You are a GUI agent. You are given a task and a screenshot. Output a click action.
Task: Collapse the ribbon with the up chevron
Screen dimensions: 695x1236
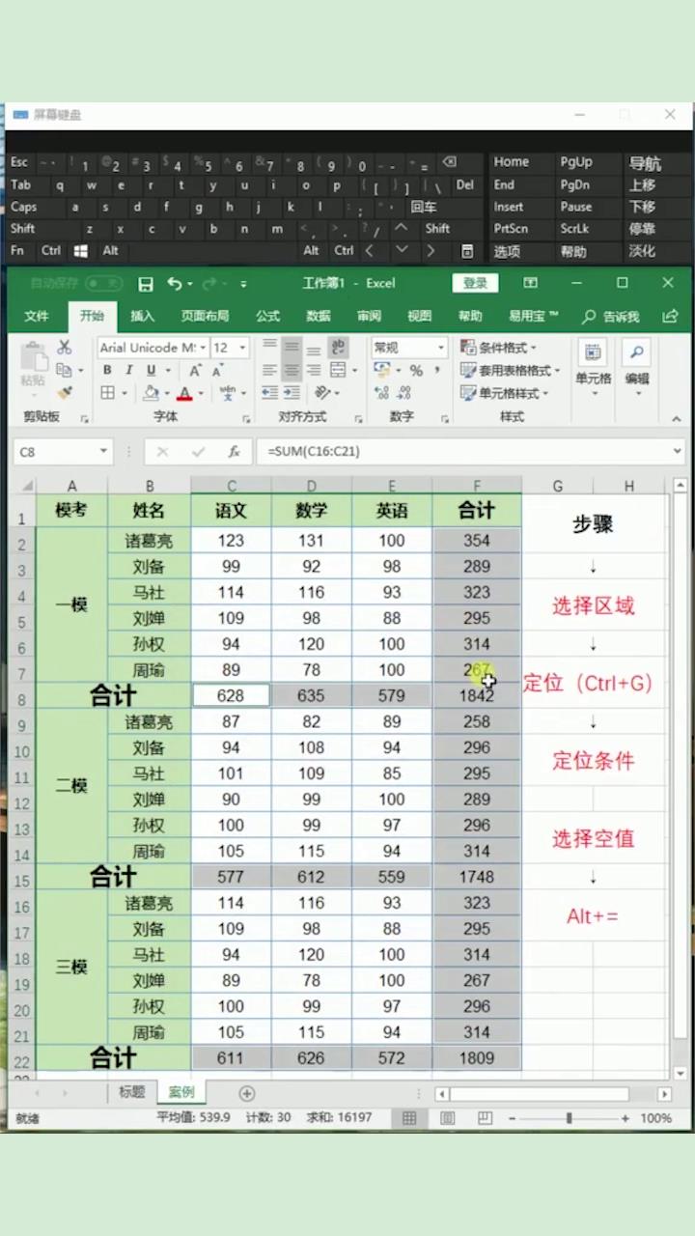676,419
